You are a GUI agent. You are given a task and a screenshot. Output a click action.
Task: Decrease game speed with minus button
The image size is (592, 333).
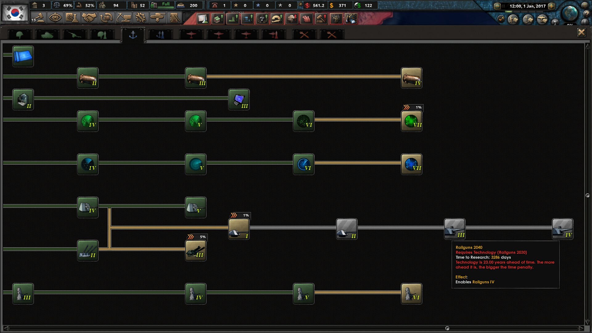tap(497, 6)
